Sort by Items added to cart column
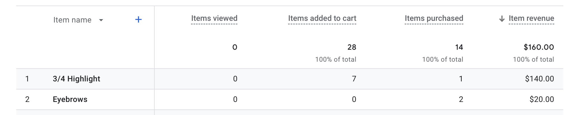This screenshot has width=580, height=115. pyautogui.click(x=322, y=18)
